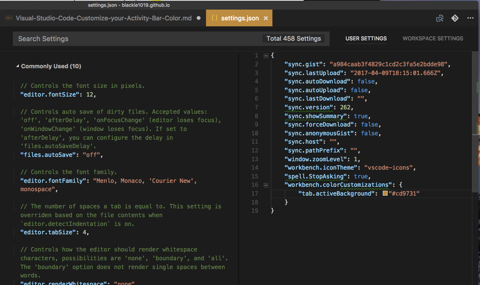
Task: Click the spell.StopAsking true value
Action: coord(361,176)
